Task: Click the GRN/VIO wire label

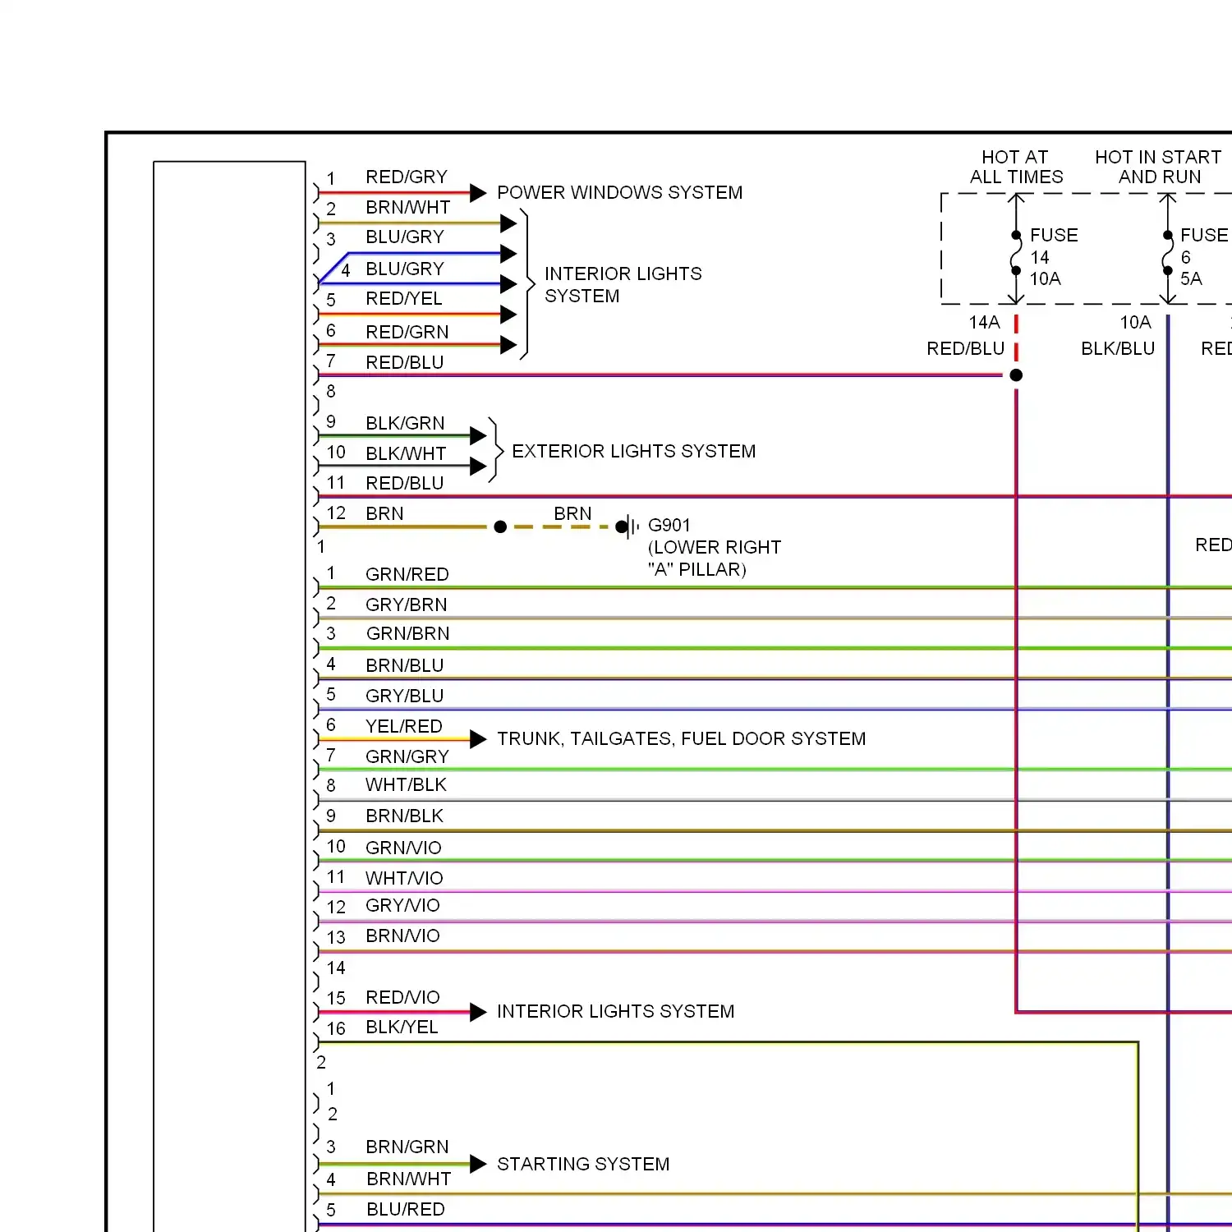Action: pos(403,848)
